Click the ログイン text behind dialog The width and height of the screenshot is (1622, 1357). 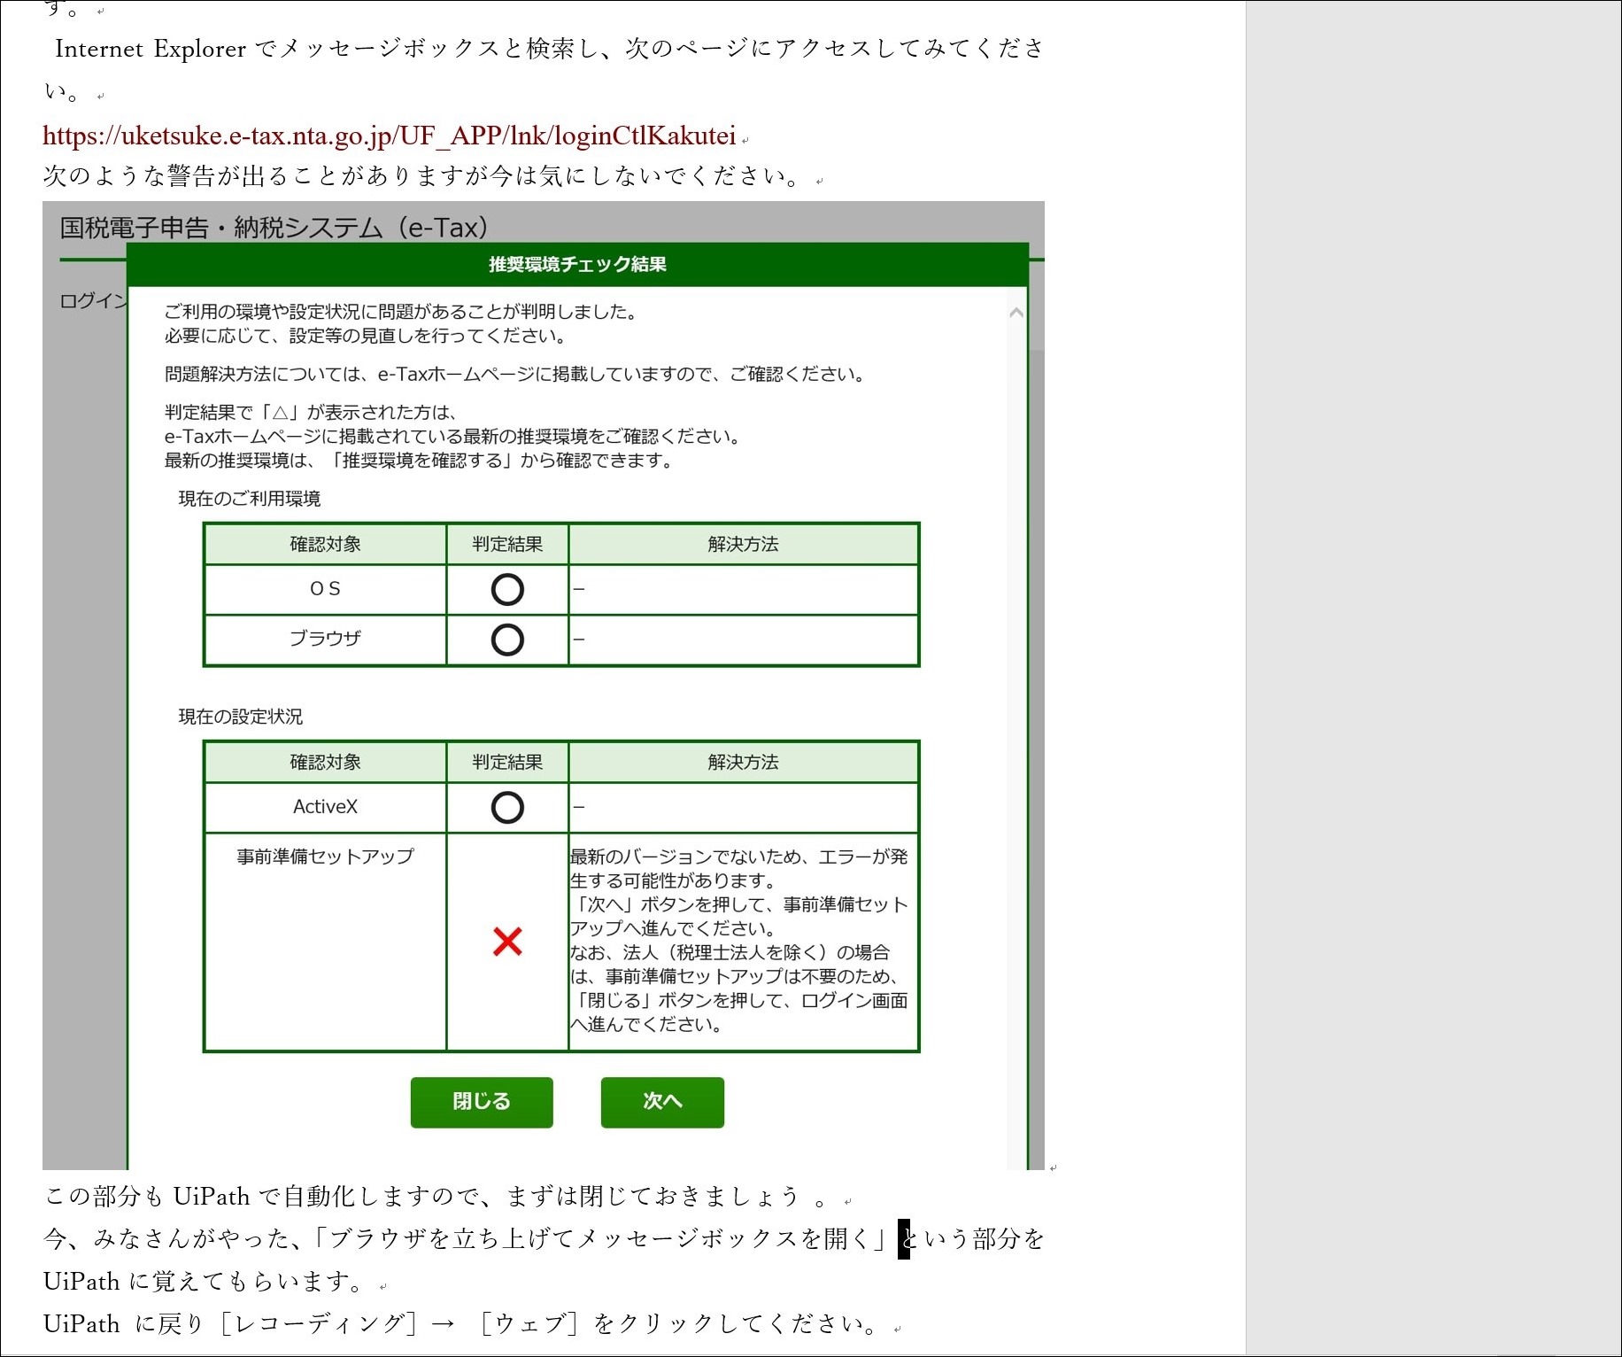click(x=93, y=301)
